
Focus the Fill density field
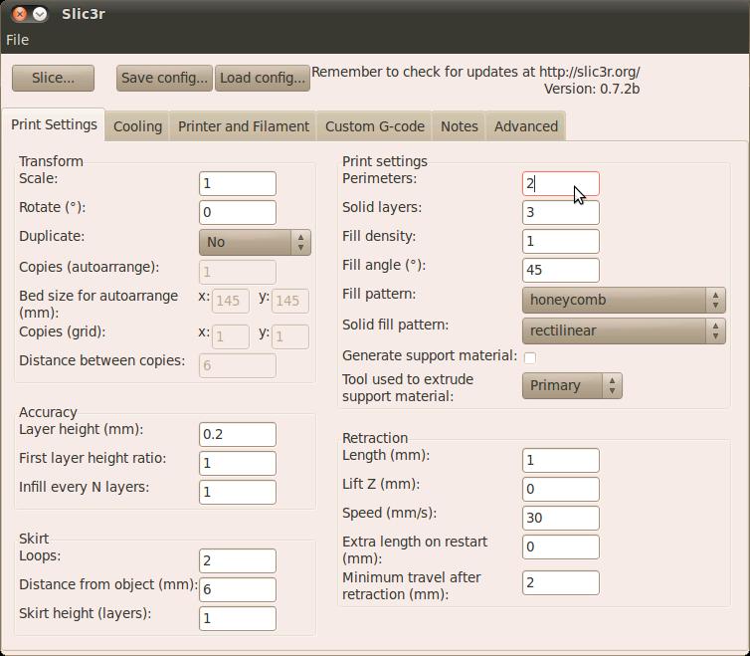click(x=560, y=241)
